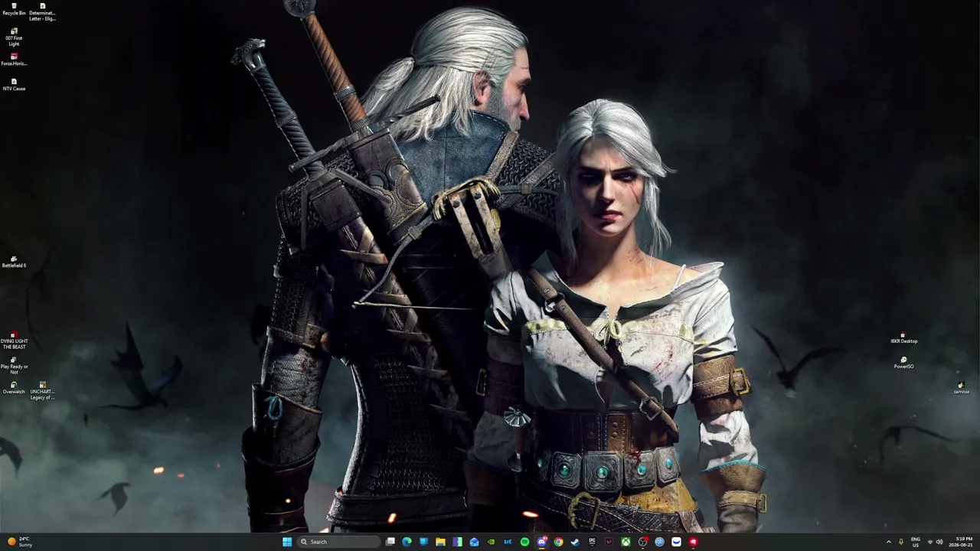Viewport: 980px width, 551px height.
Task: Select the Uncharted Legacy desktop shortcut
Action: pos(42,390)
